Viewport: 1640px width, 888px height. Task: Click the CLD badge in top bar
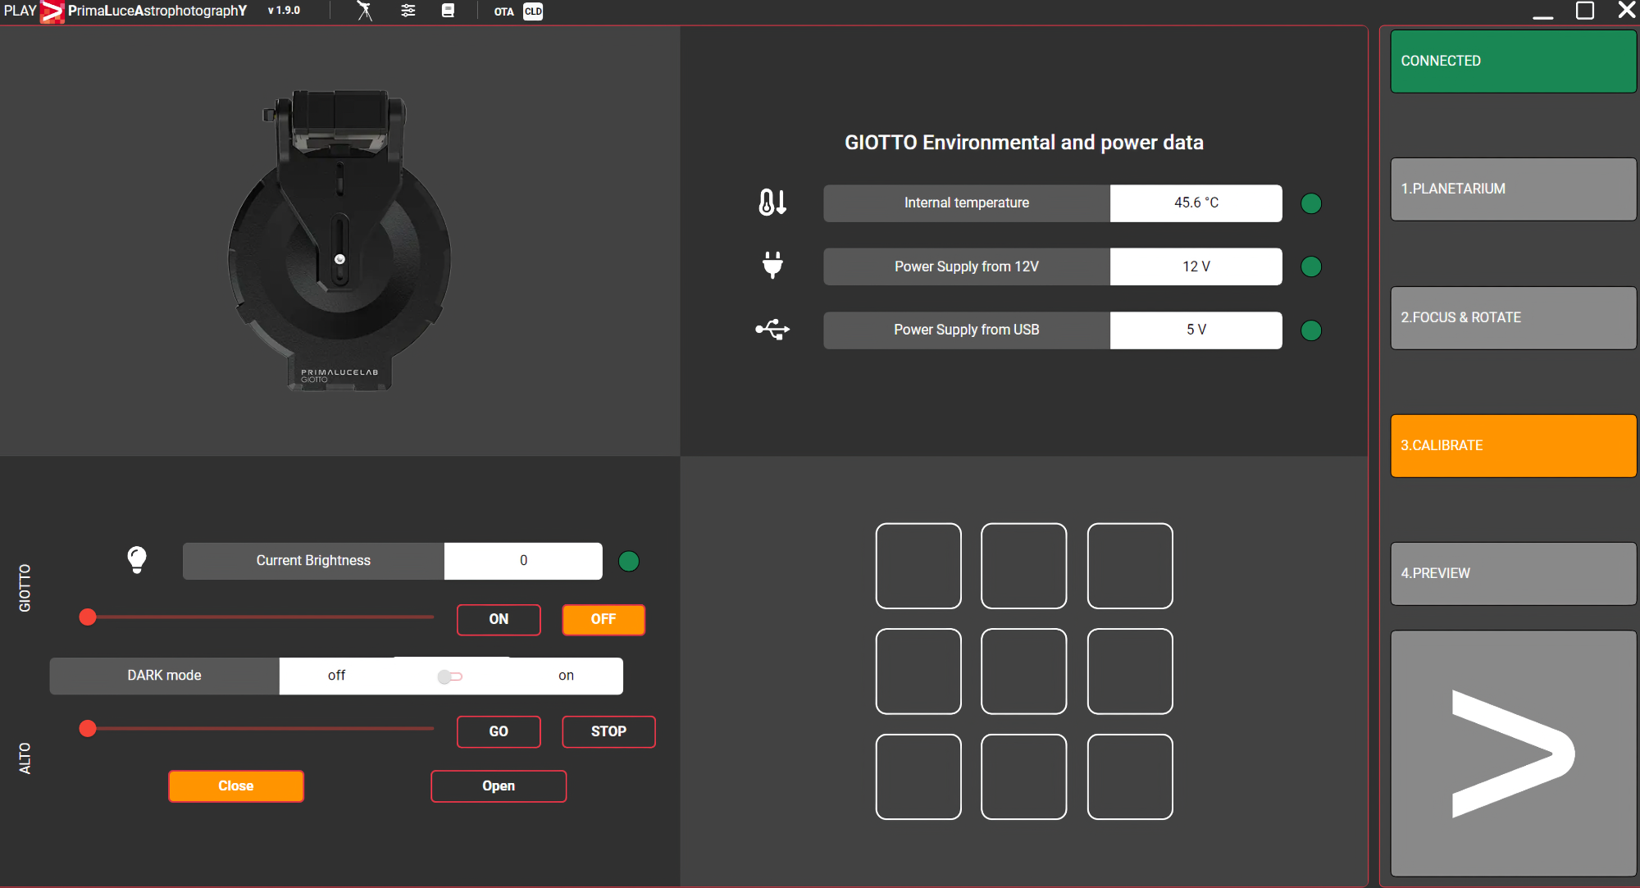[x=533, y=11]
